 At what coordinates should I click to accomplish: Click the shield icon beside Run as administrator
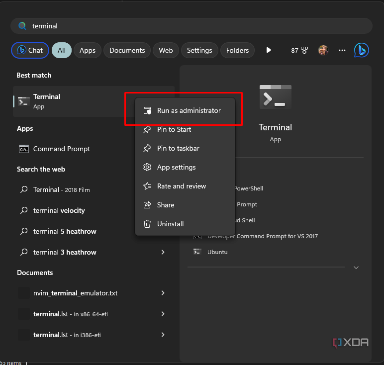click(x=147, y=111)
